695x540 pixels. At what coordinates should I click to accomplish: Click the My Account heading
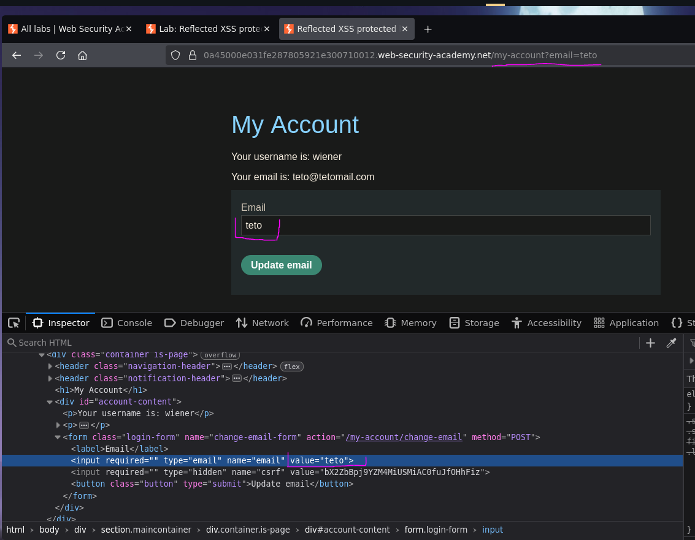click(x=295, y=124)
